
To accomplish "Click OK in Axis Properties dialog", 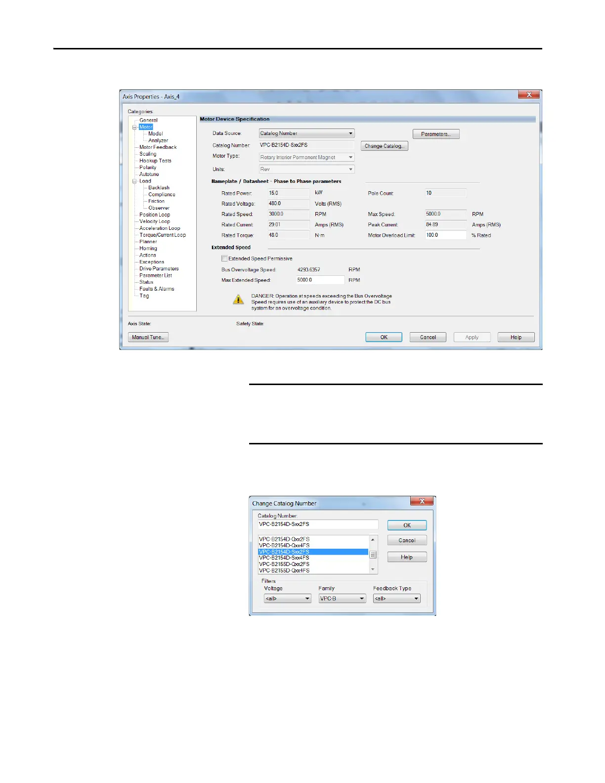I will [384, 337].
